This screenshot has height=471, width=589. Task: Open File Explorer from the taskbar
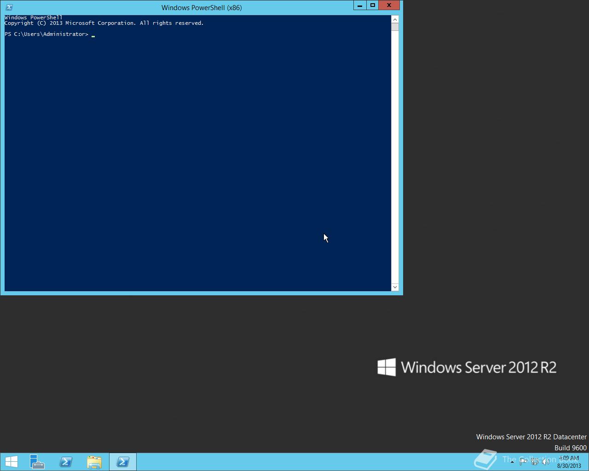[94, 462]
